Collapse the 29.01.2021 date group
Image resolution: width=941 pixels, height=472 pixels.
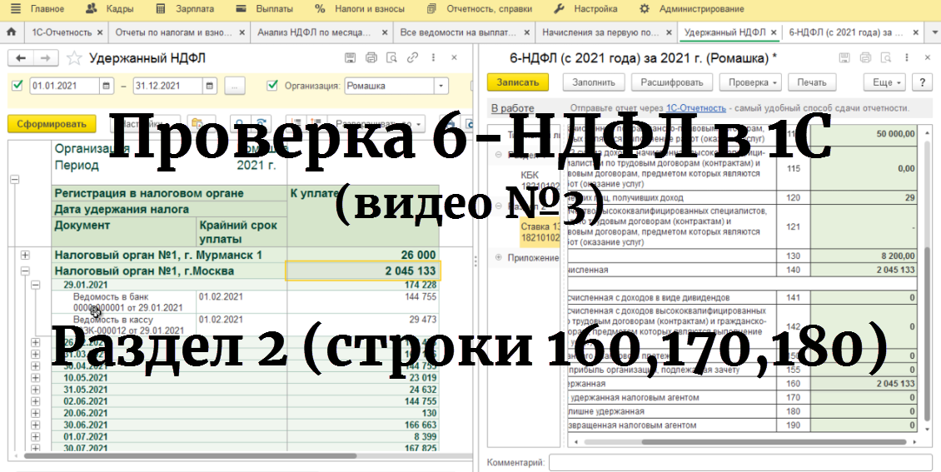point(36,285)
